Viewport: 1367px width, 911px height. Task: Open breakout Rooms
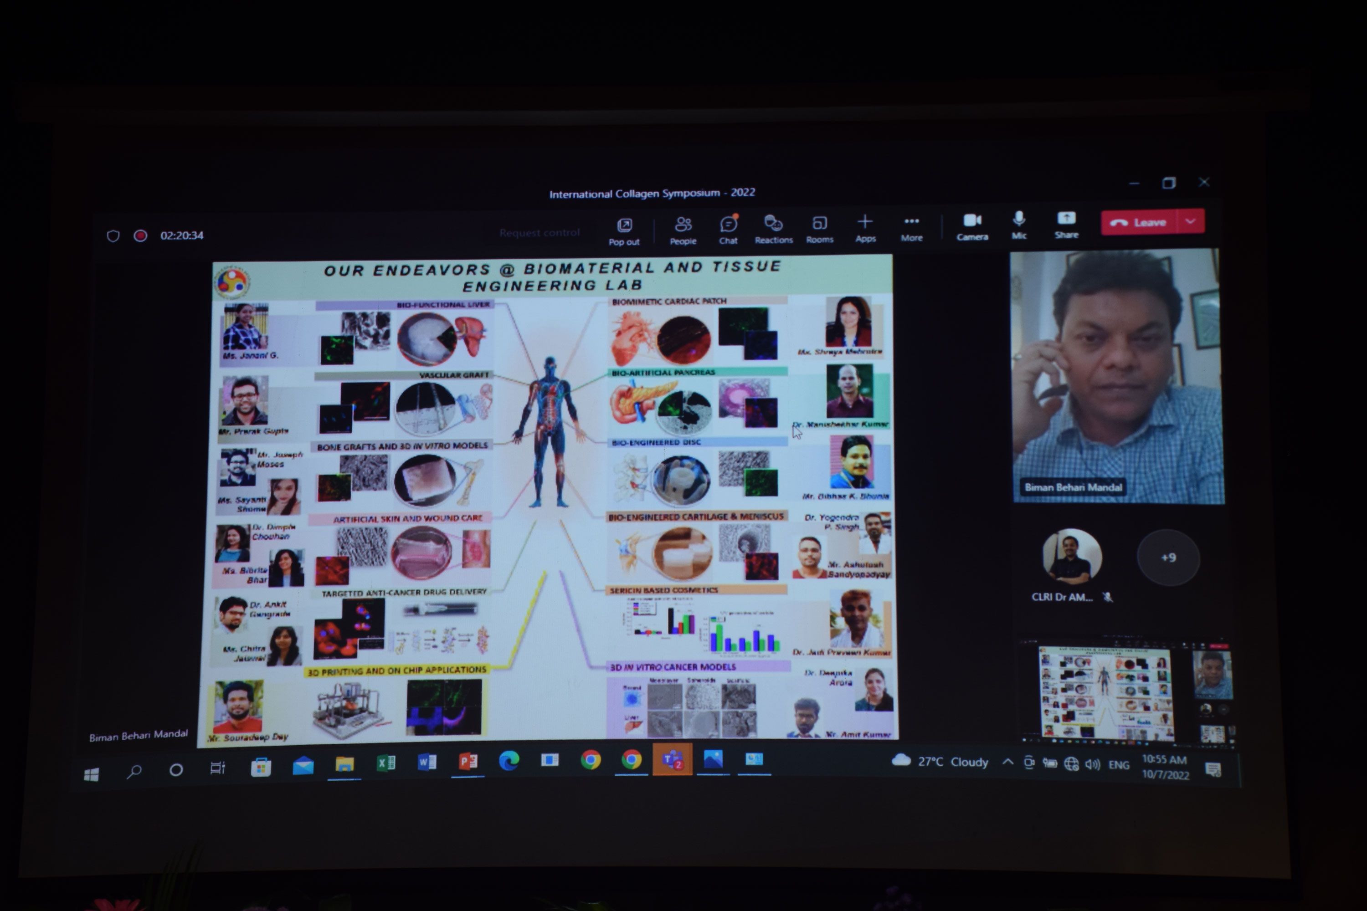[819, 228]
